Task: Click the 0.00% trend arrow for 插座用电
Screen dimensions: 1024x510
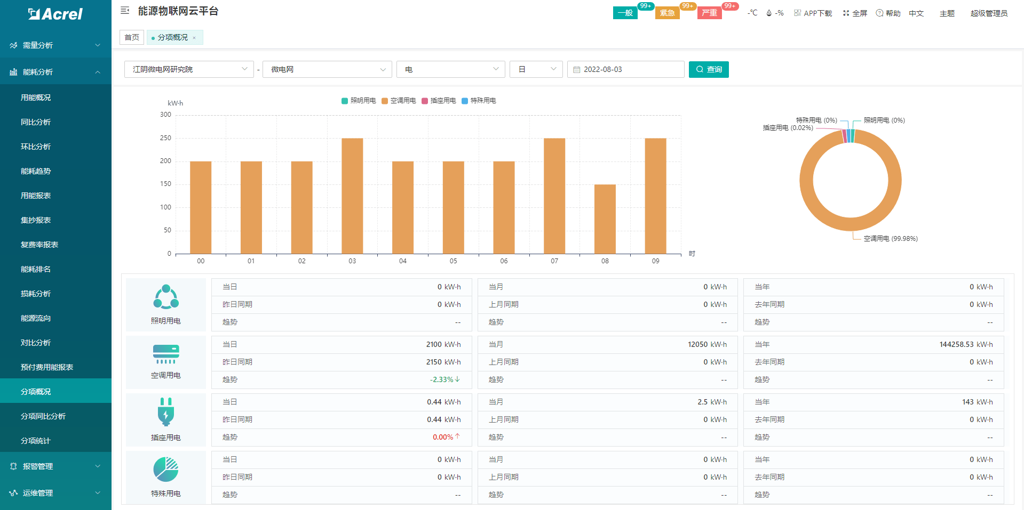Action: (457, 436)
